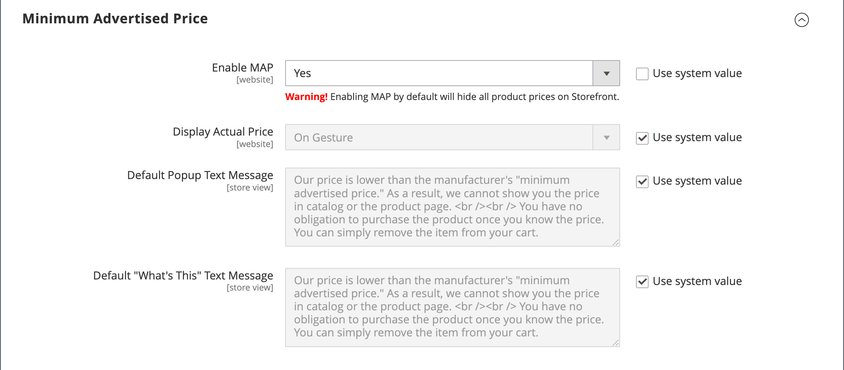Click the Enable MAP field label

[242, 68]
